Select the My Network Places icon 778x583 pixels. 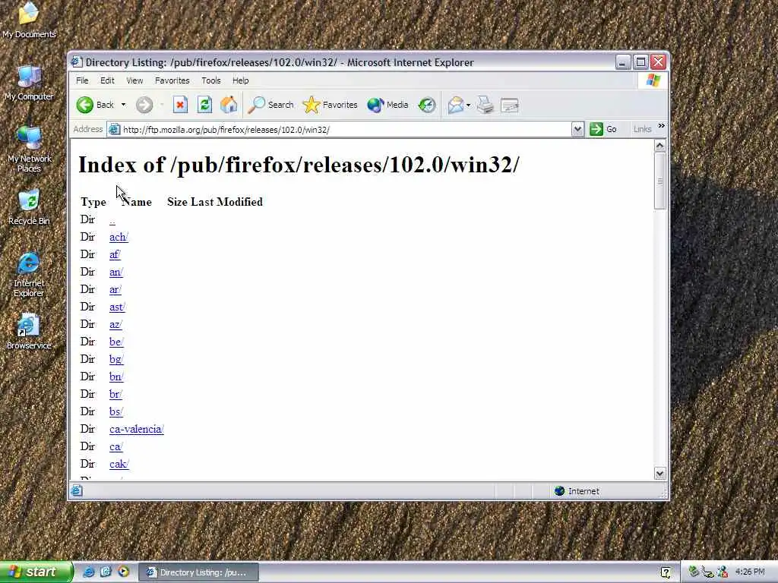[29, 149]
